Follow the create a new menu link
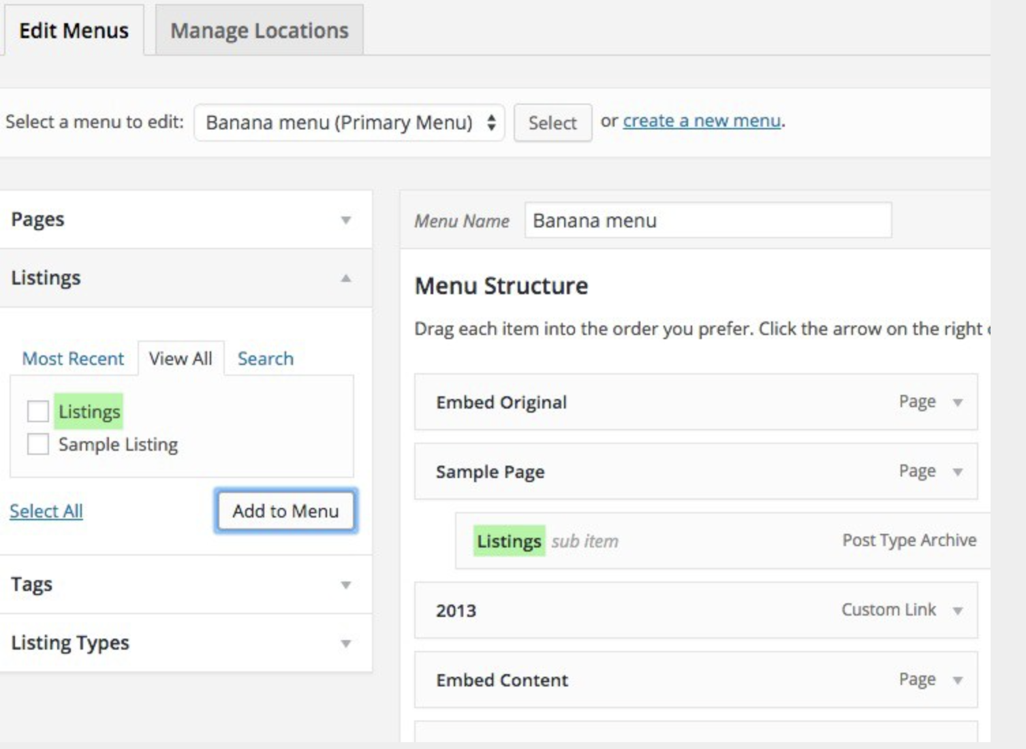 click(x=702, y=121)
